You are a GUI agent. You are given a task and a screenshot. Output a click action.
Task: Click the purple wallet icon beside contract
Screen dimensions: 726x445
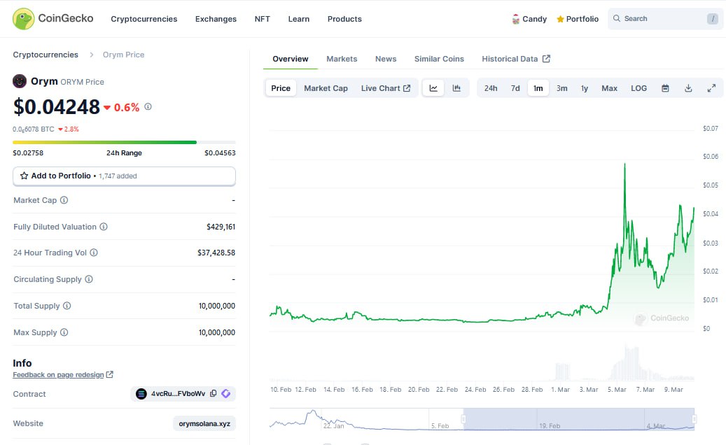(x=226, y=394)
